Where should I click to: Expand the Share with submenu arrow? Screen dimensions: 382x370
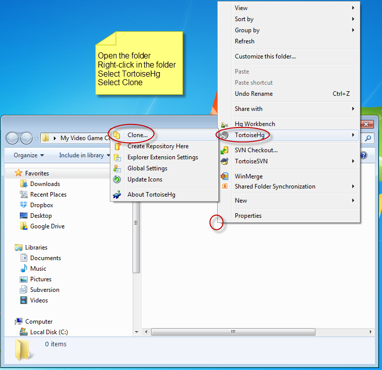[353, 109]
